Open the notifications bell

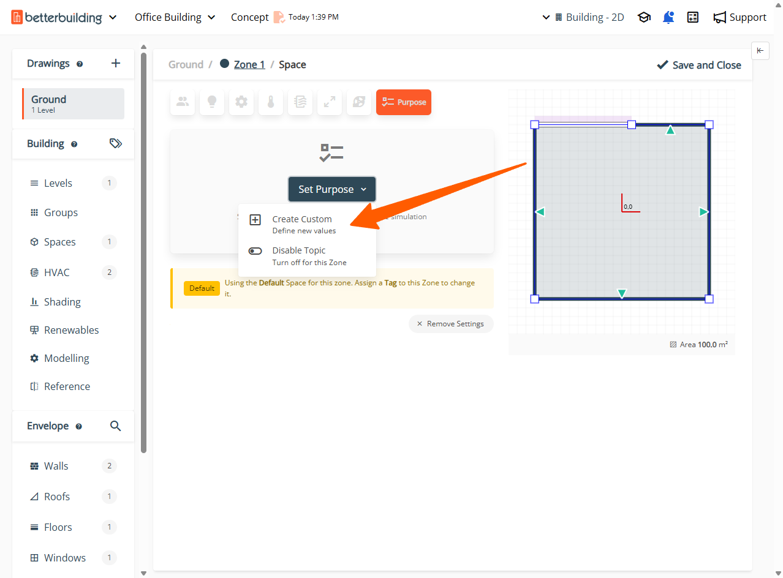668,17
